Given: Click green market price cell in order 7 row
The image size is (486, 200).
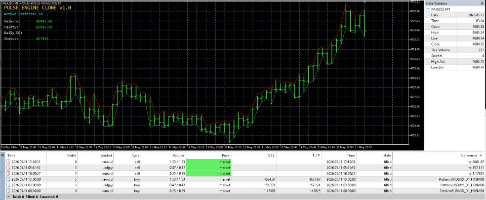Looking at the screenshot, I should (x=209, y=173).
